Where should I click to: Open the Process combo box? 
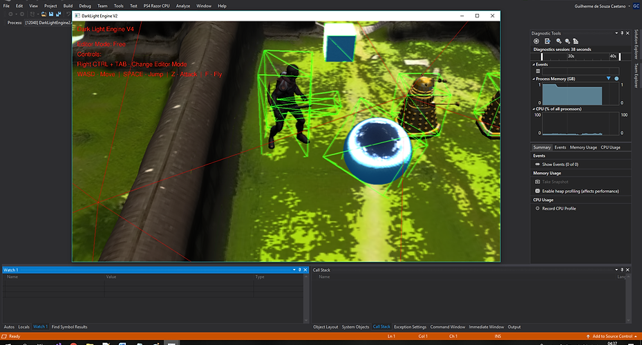click(48, 23)
